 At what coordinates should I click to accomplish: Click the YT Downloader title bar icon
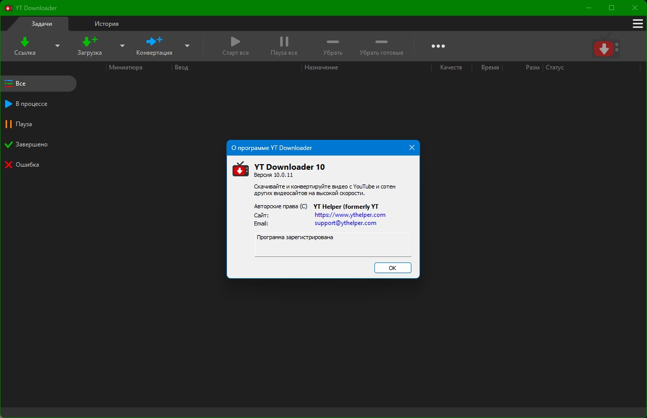pos(8,8)
